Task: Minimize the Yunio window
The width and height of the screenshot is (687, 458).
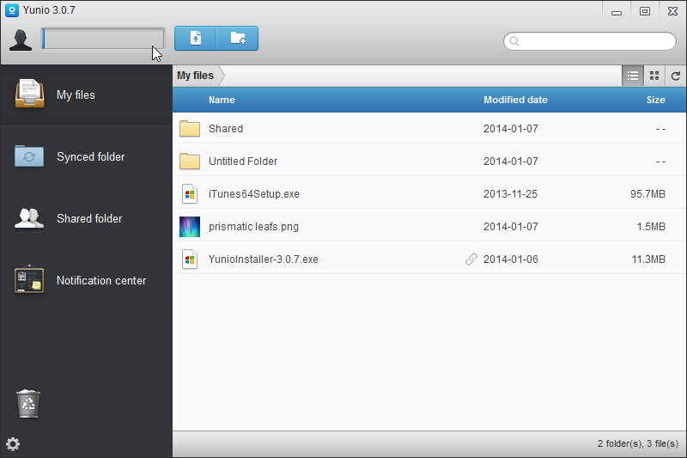Action: tap(617, 11)
